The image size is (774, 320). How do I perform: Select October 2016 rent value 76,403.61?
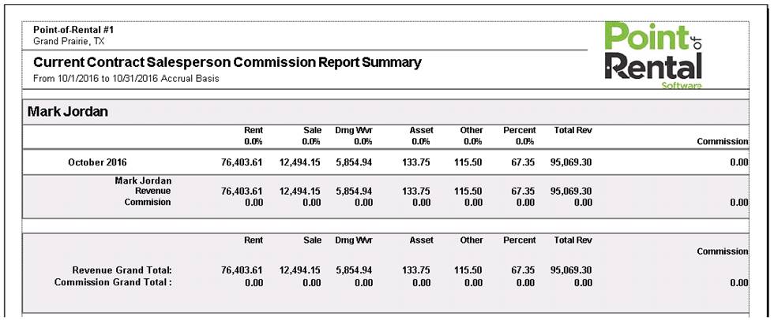(242, 162)
